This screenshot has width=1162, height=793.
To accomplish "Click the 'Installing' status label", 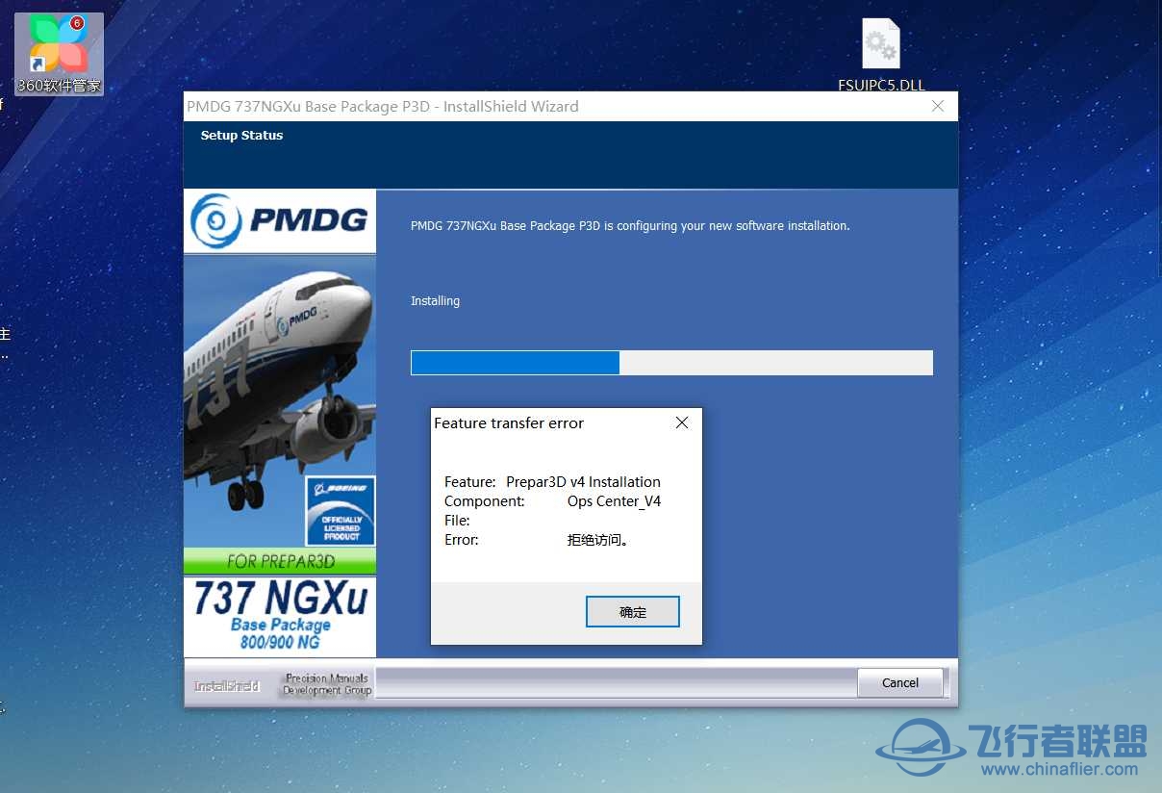I will pyautogui.click(x=435, y=301).
